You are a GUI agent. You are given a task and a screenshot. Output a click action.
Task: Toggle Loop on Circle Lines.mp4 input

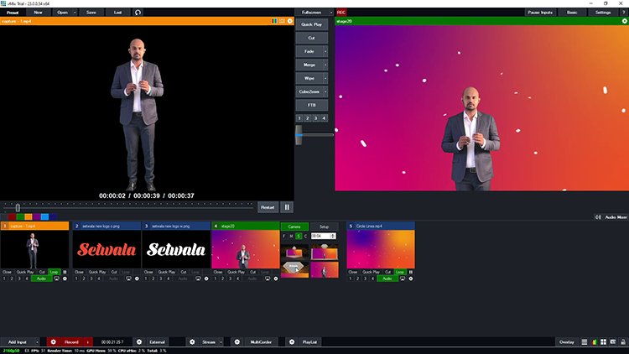click(x=401, y=272)
